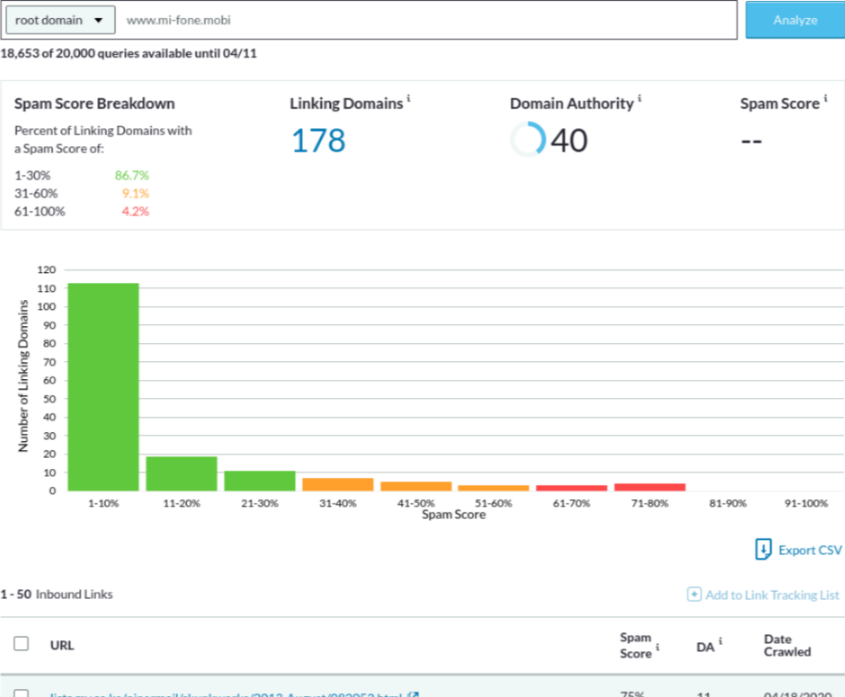Click the URL column header

coord(62,645)
